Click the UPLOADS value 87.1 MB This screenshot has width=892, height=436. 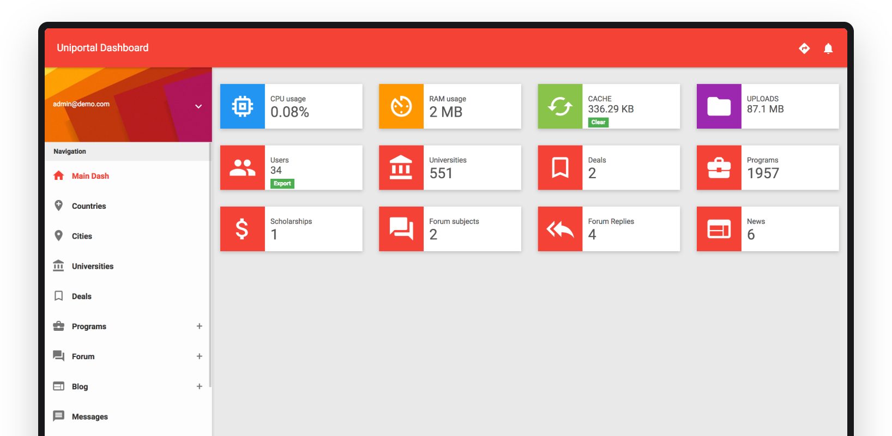[765, 109]
